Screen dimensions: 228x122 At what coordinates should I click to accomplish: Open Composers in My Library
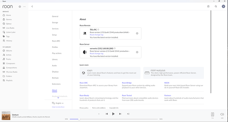pos(9,63)
